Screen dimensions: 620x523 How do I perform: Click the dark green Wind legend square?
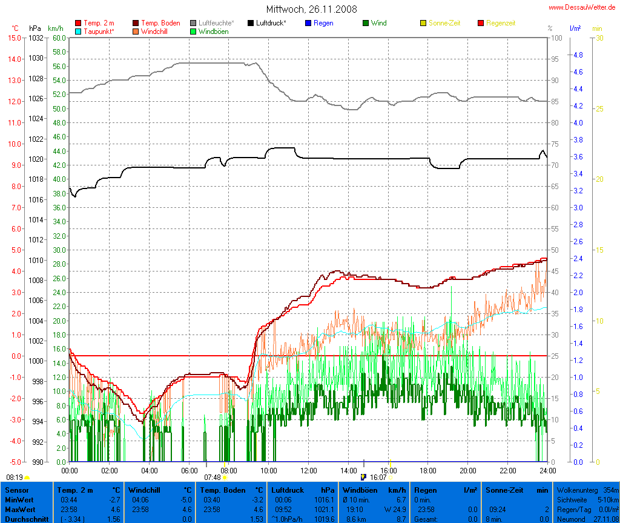click(366, 23)
